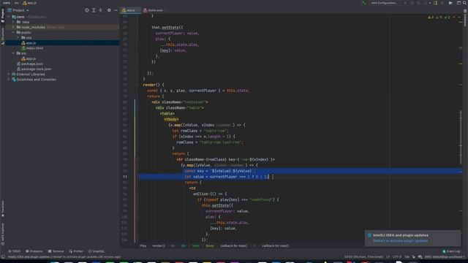Viewport: 468px width, 263px height.
Task: Click app.js breadcrumb in navigation bar
Action: [x=29, y=3]
